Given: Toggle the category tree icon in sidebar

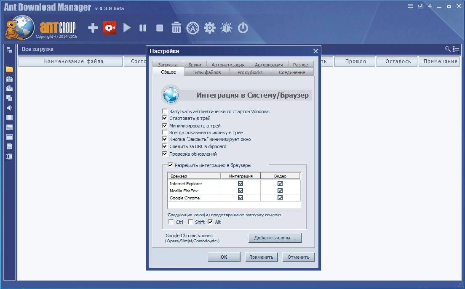Looking at the screenshot, I should tap(10, 50).
